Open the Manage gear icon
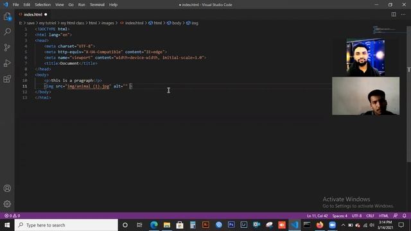411x231 pixels. [7, 204]
